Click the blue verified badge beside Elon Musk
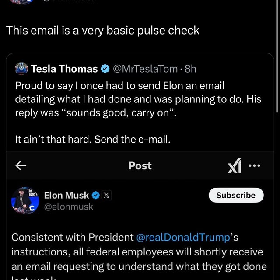 coord(96,195)
